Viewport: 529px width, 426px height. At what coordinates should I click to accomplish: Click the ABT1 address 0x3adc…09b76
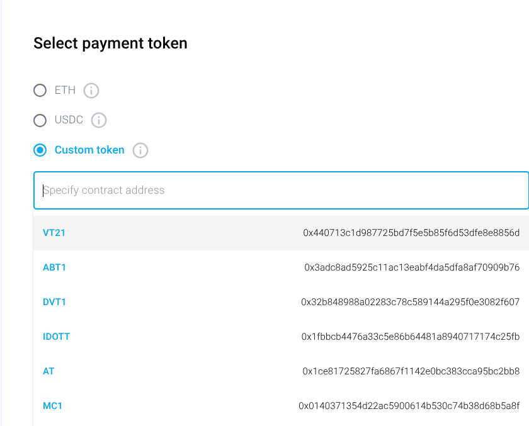[412, 267]
